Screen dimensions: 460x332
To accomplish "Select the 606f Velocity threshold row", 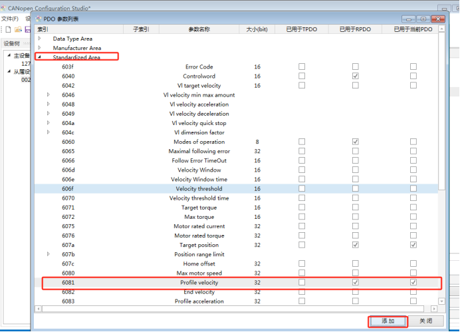I will tap(237, 188).
